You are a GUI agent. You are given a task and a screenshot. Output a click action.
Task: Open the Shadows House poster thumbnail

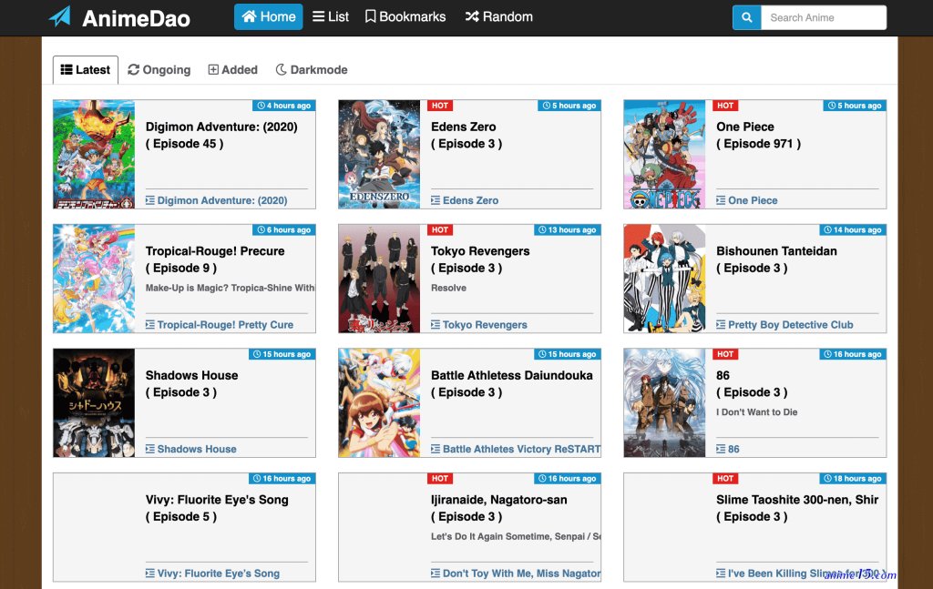[94, 403]
